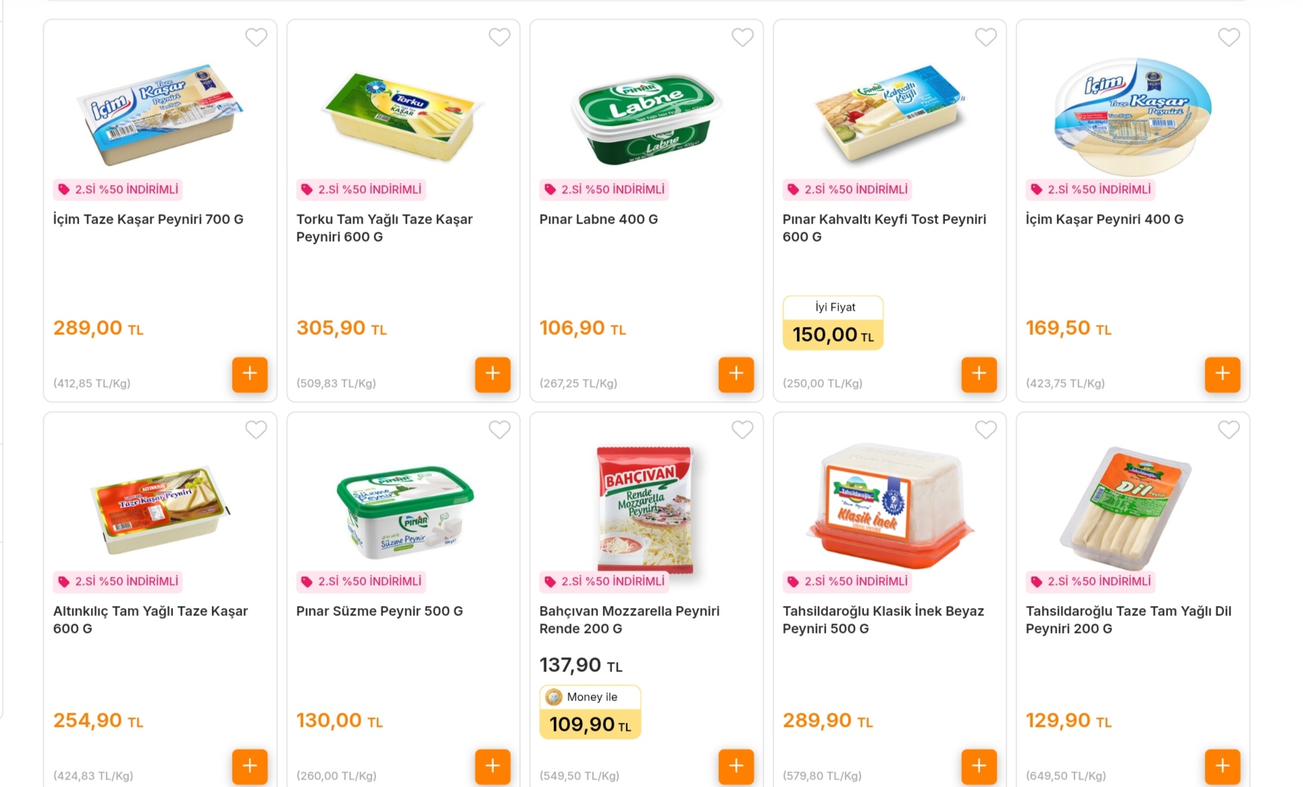This screenshot has height=787, width=1303.
Task: Open Bahçıvan Mozzarella Peyniri Rende product link
Action: coord(629,619)
